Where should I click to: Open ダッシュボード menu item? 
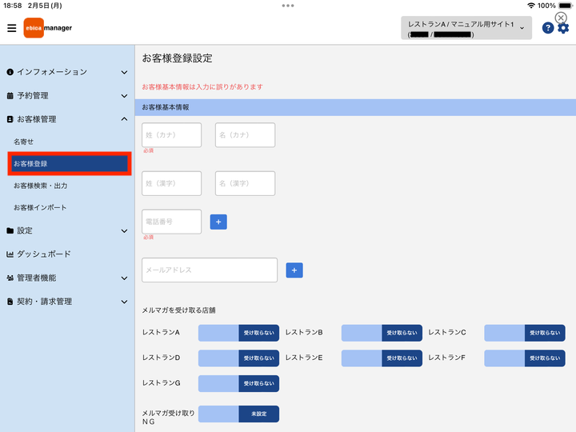44,254
